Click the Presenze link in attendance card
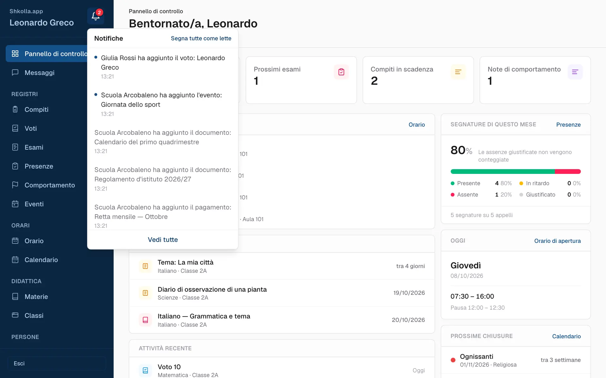 point(568,124)
